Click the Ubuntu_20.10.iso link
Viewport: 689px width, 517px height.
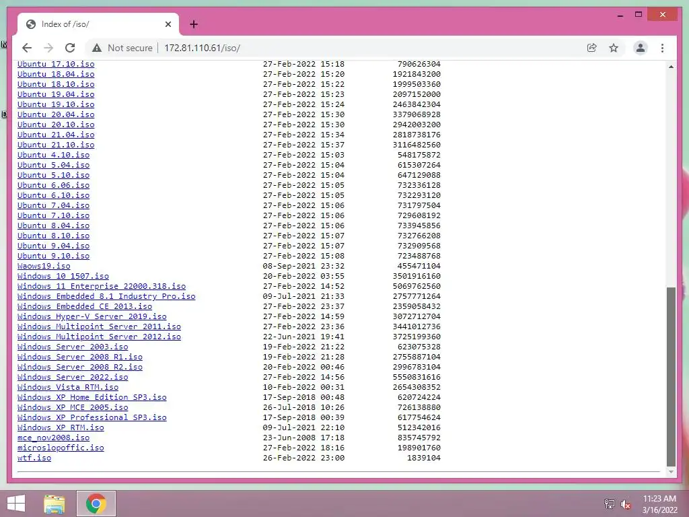[56, 125]
